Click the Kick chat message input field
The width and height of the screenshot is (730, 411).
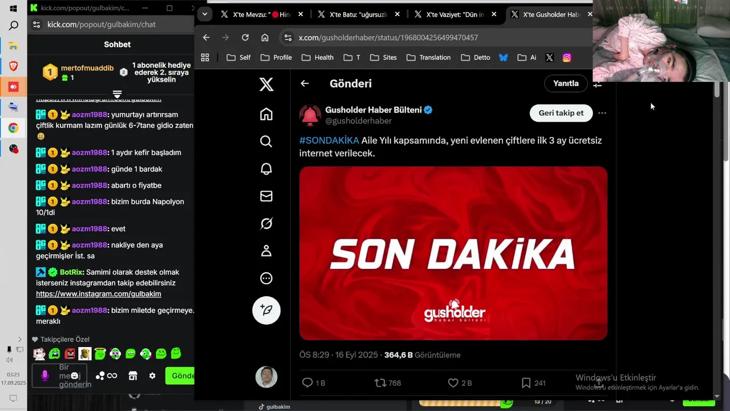coord(63,376)
